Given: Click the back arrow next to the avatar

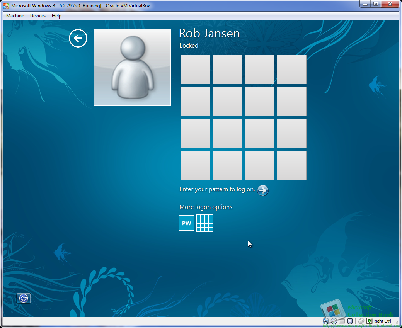Looking at the screenshot, I should pos(78,38).
